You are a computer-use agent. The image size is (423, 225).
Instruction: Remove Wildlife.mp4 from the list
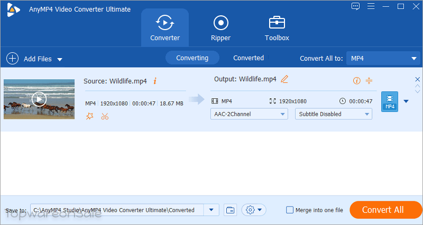click(417, 79)
